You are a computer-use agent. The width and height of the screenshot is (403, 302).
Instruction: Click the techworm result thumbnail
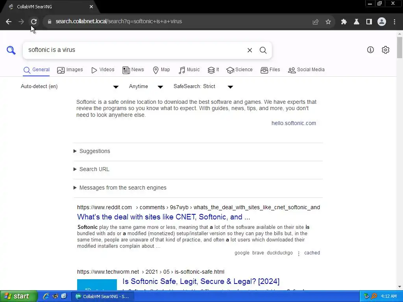(97, 285)
